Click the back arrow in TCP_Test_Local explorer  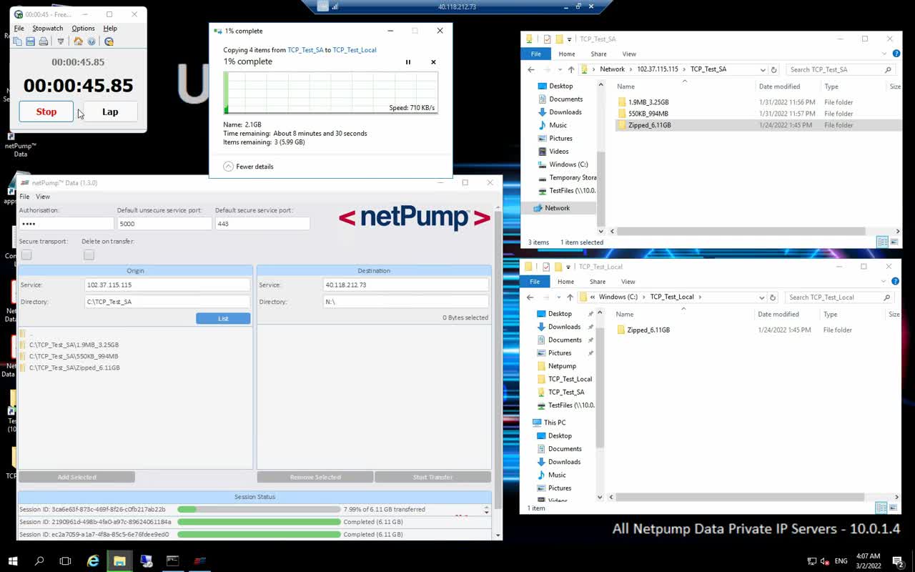point(530,297)
